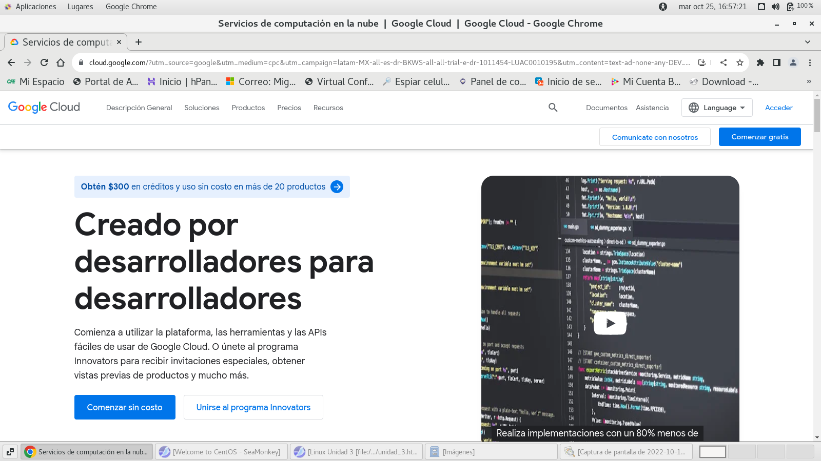Toggle the Chrome side panel icon
Viewport: 821px width, 461px height.
[777, 62]
